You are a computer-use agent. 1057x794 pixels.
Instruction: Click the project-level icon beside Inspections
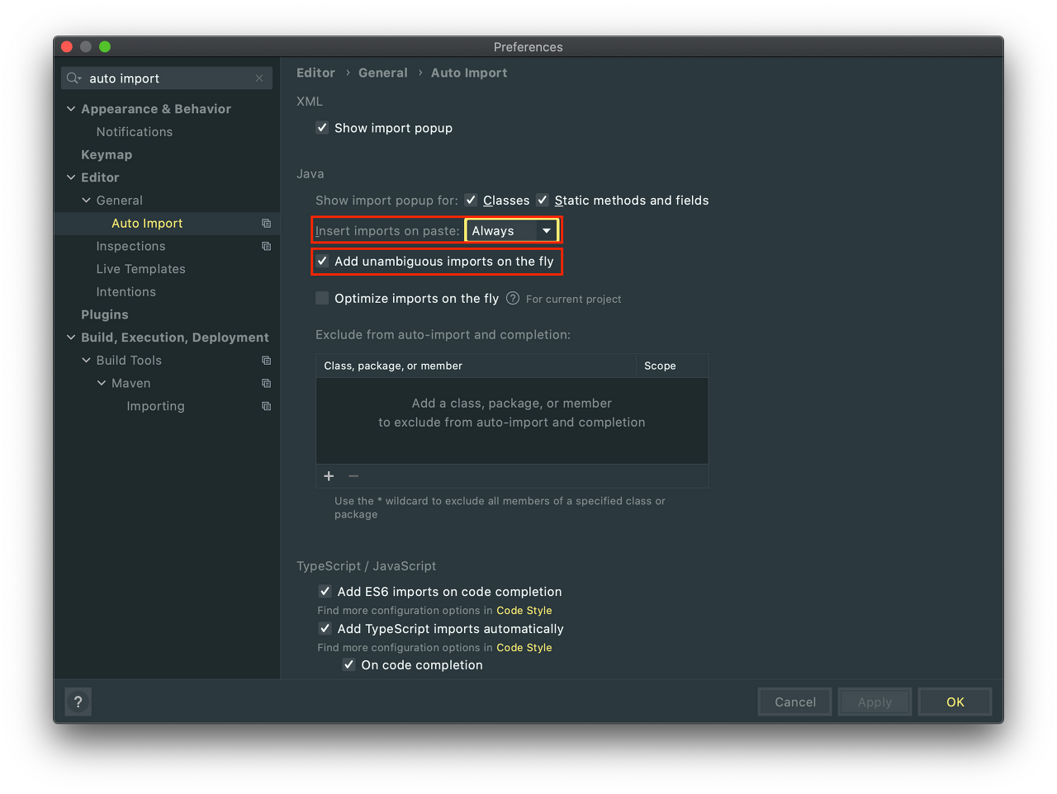coord(266,246)
